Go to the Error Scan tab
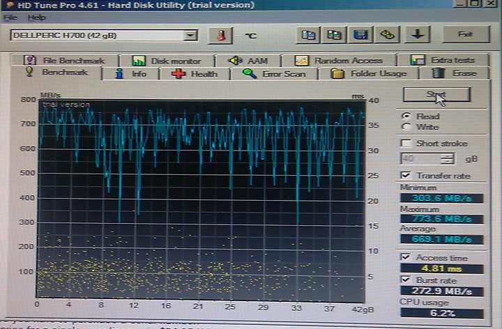 (274, 74)
